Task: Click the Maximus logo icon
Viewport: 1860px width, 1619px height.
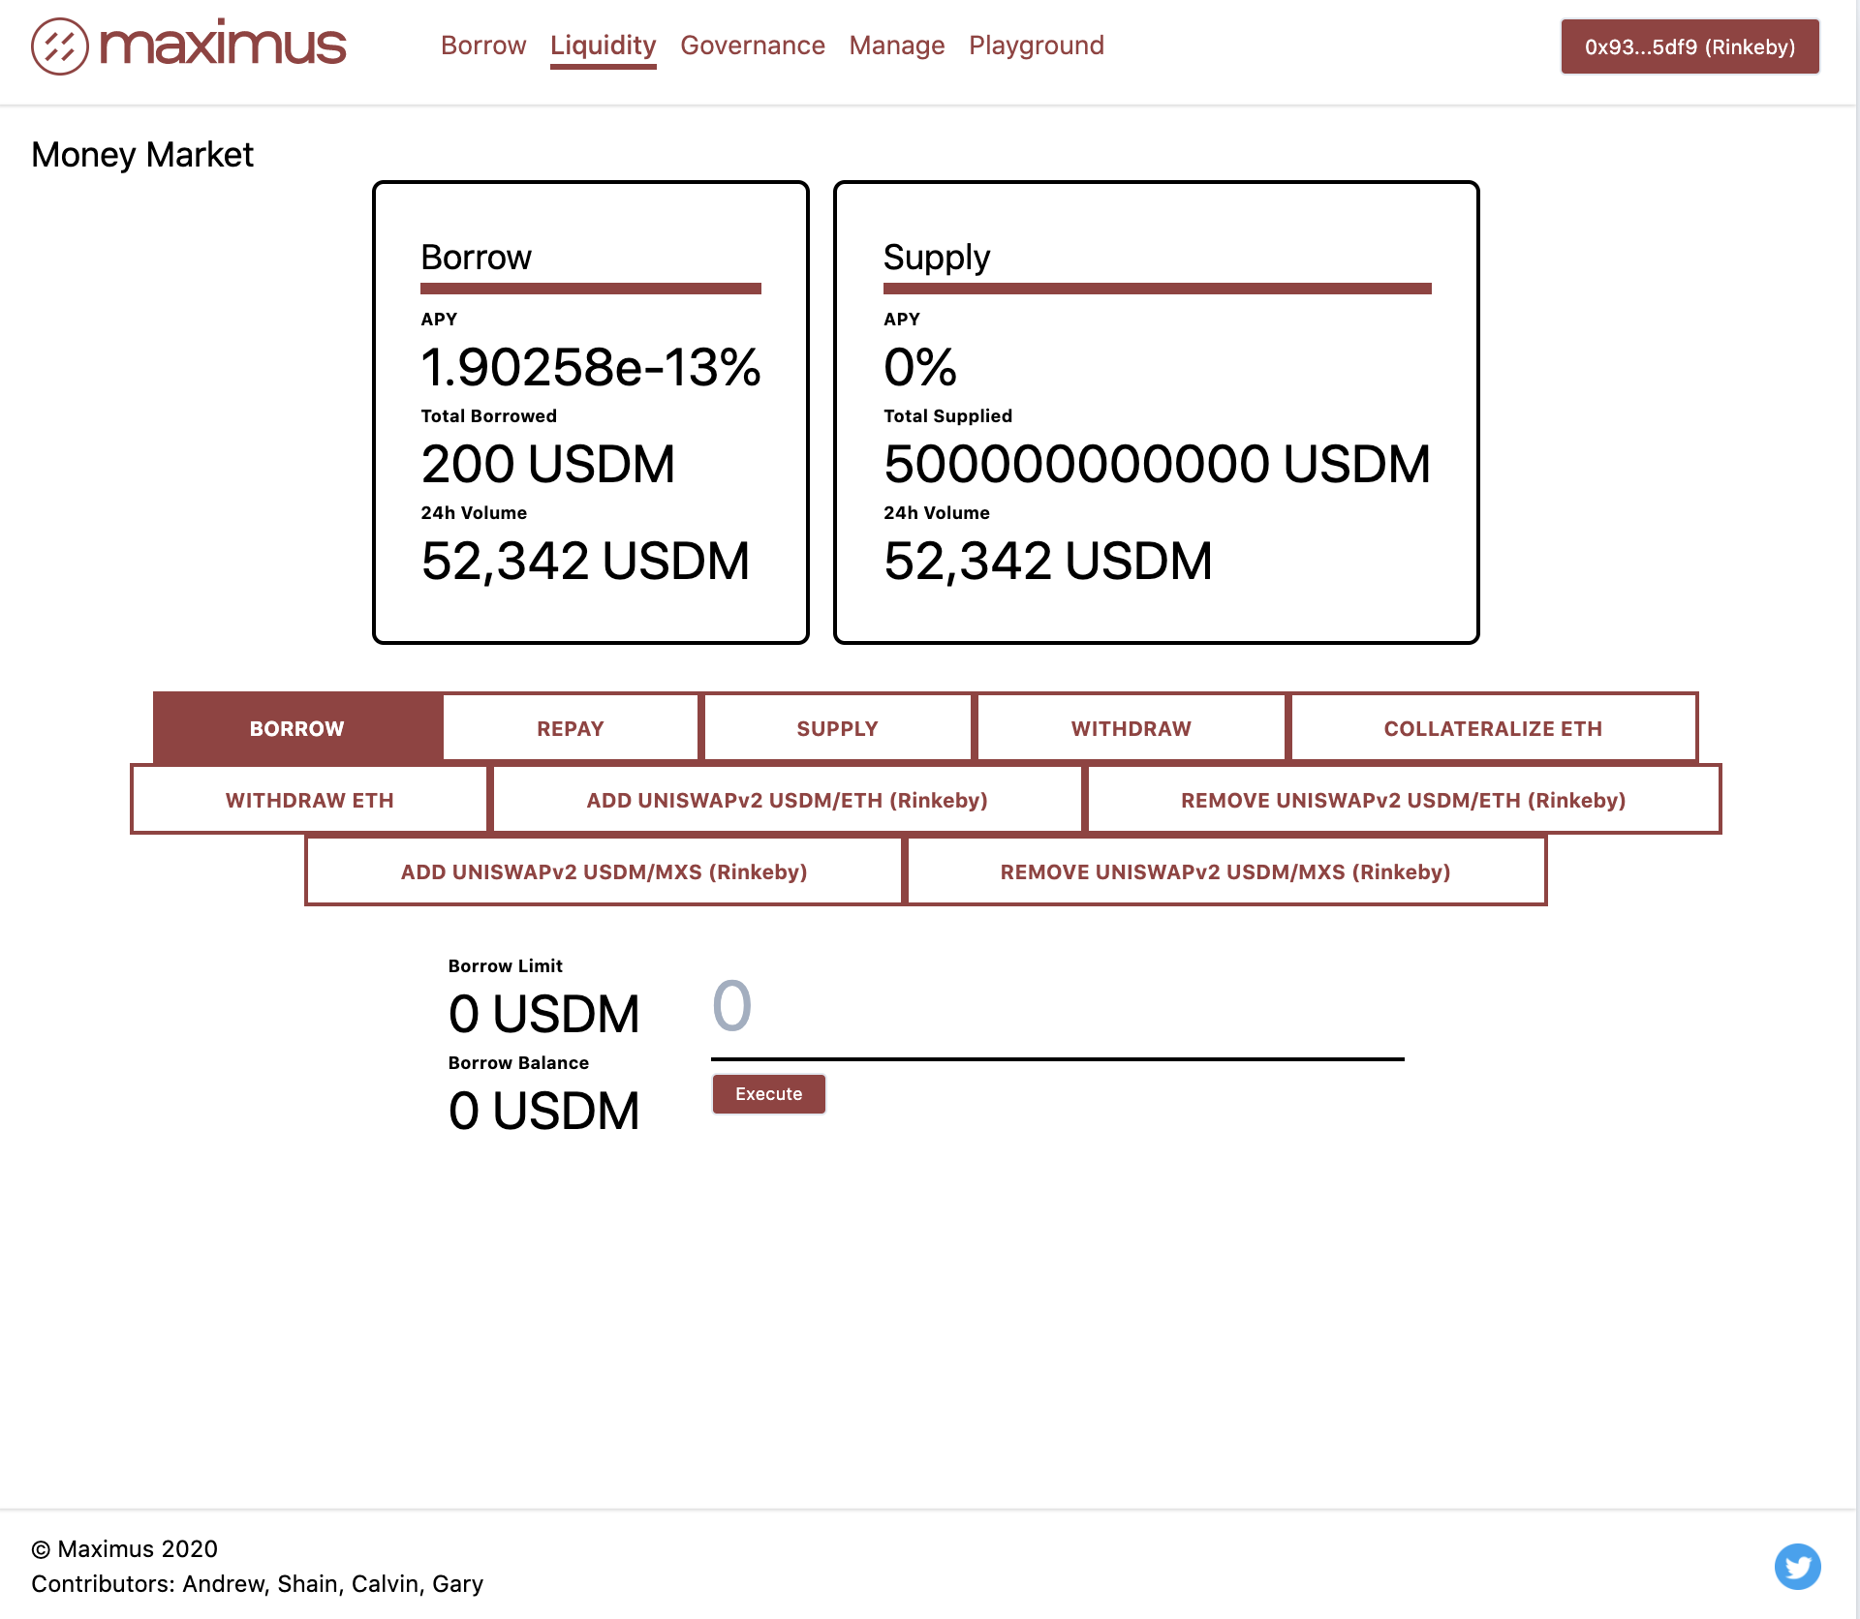Action: click(59, 46)
